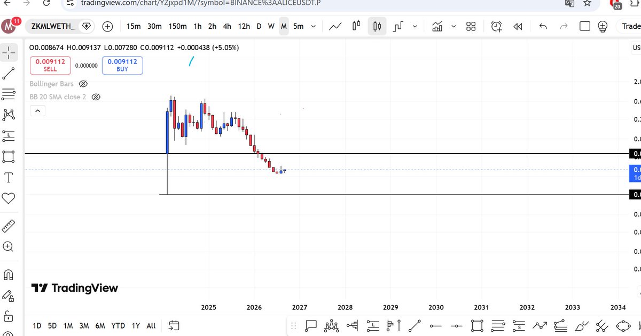Switch to 1h timeframe
The height and width of the screenshot is (336, 641).
198,26
